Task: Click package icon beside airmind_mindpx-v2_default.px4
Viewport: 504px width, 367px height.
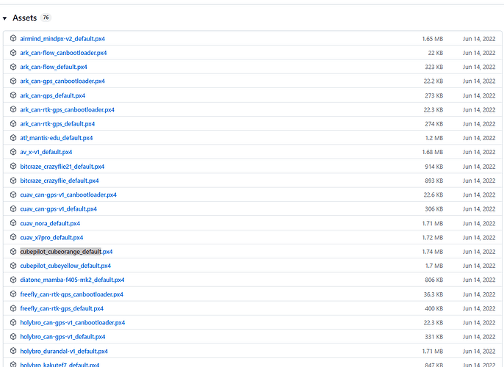Action: (13, 38)
